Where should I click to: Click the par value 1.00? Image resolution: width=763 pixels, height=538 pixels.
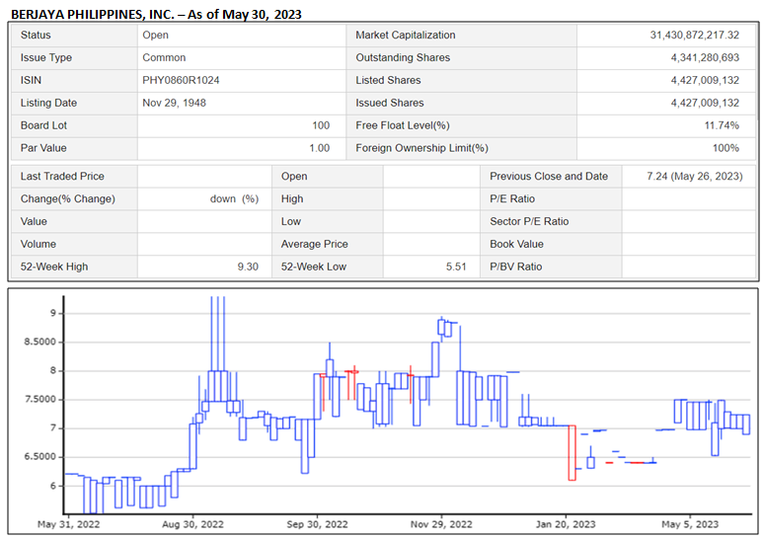[x=319, y=148]
